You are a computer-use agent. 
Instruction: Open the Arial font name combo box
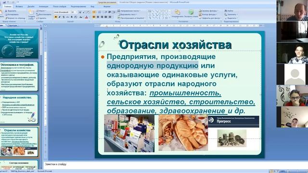62,12
